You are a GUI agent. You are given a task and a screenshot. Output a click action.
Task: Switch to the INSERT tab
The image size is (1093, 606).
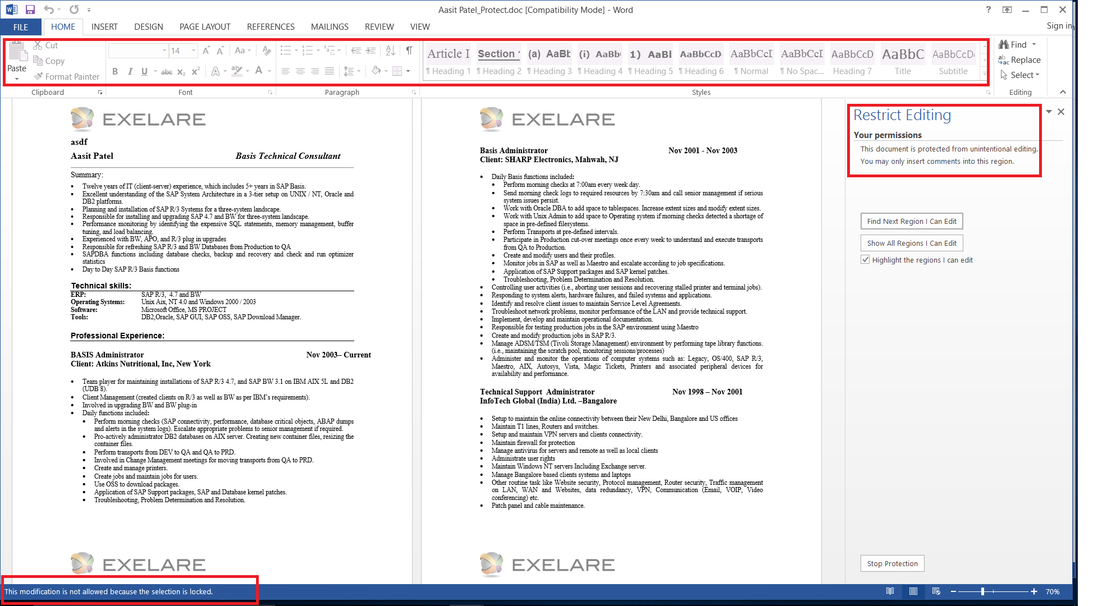click(x=104, y=27)
